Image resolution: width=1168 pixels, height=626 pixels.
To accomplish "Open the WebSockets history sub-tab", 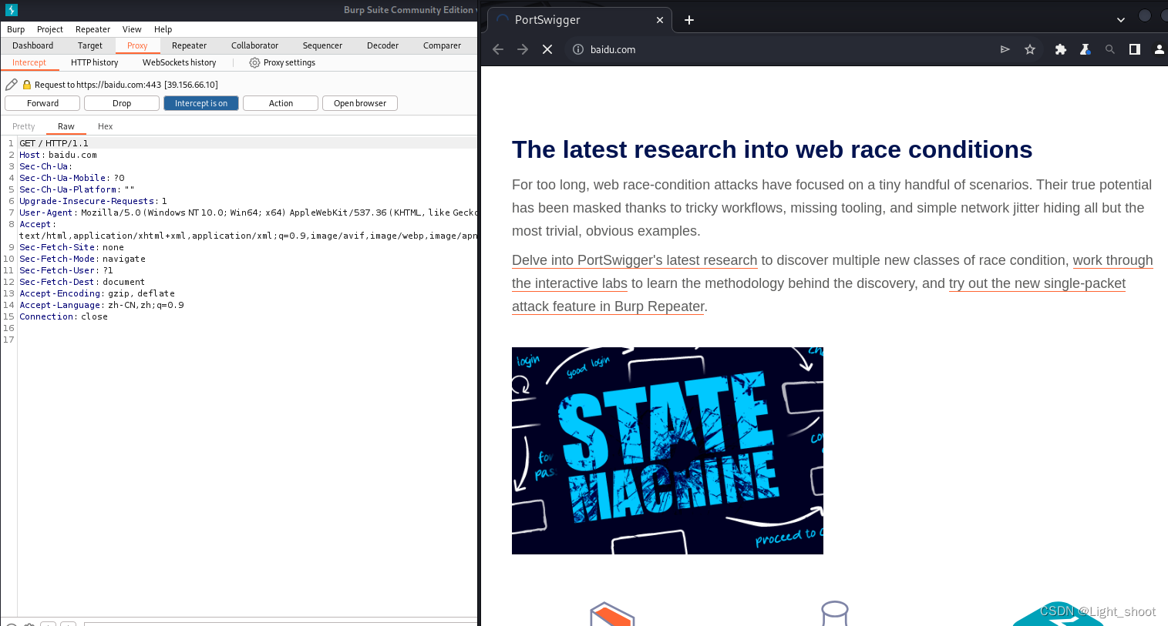I will coord(180,63).
